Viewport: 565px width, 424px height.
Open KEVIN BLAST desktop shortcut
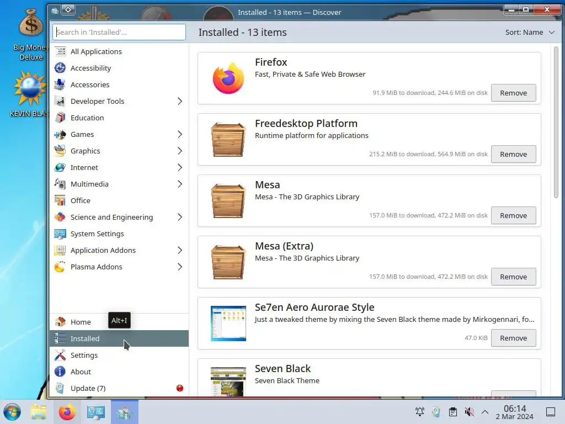[x=30, y=94]
